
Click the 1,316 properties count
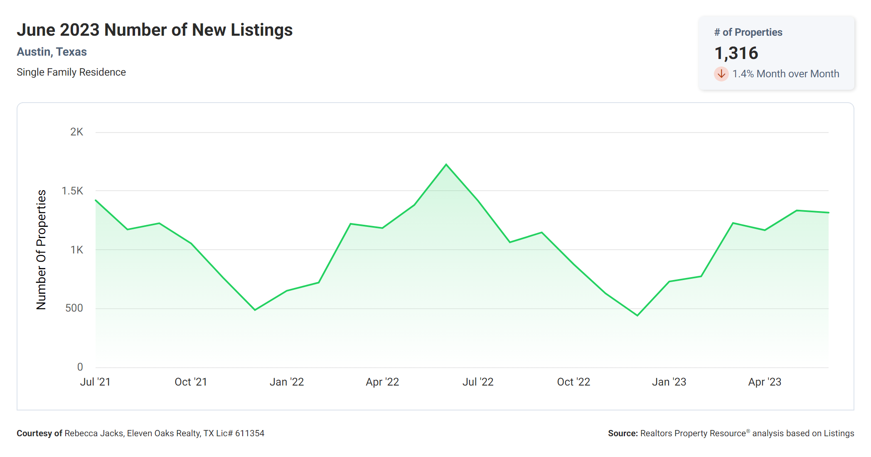[736, 53]
